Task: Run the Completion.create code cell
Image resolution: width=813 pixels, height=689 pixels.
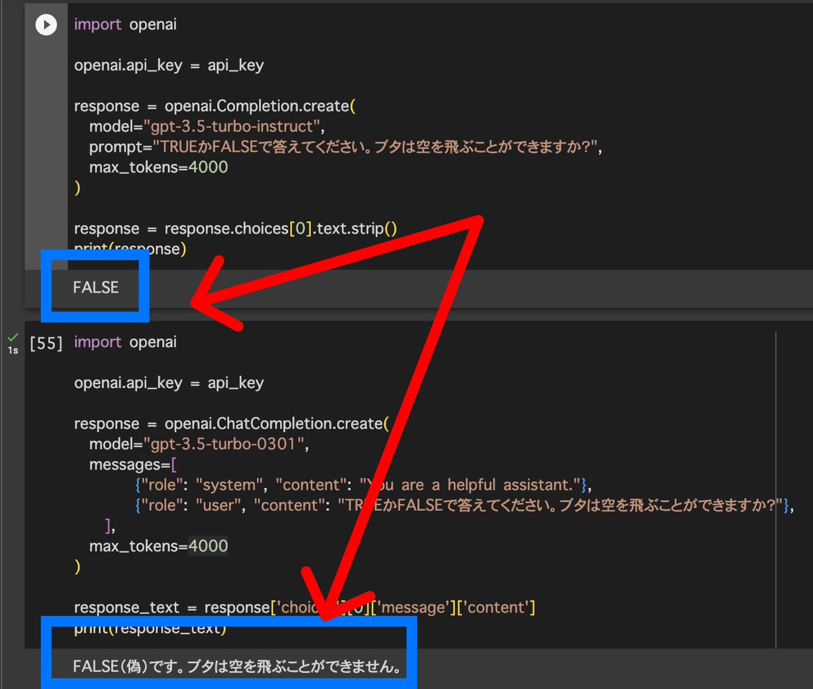Action: tap(46, 25)
